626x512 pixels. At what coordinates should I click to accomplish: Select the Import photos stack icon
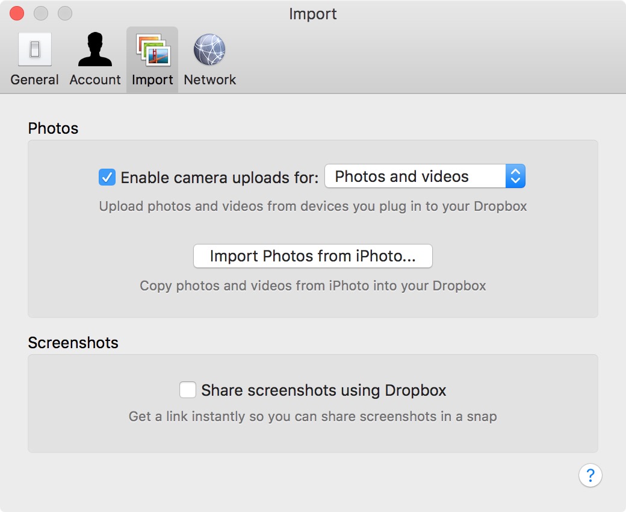coord(153,49)
